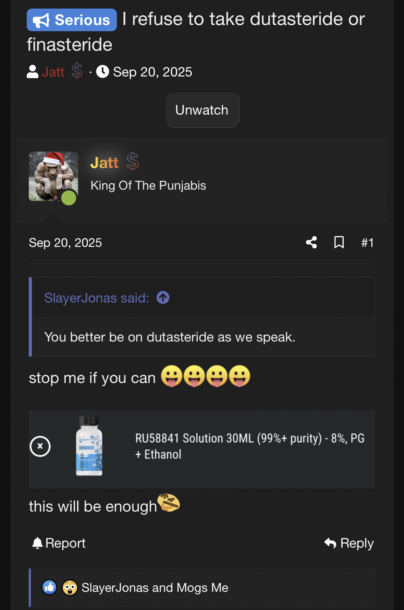Click the Unwatch button
404x610 pixels.
tap(202, 110)
